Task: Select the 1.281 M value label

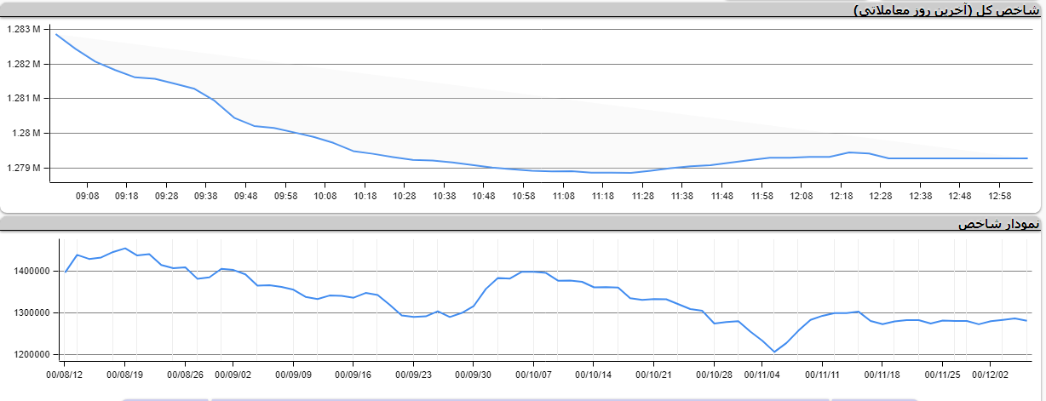Action: (x=23, y=99)
